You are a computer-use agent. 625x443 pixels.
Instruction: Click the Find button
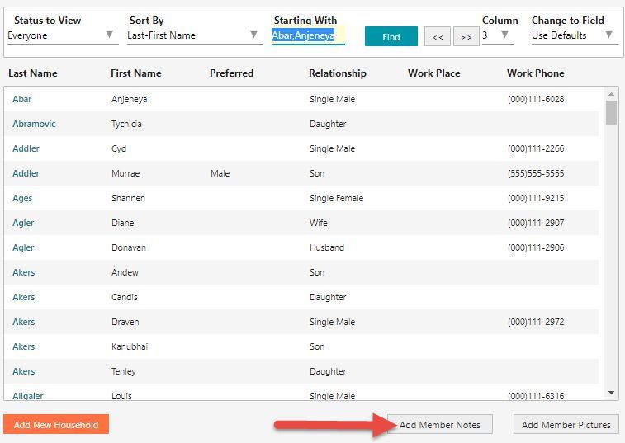[391, 36]
